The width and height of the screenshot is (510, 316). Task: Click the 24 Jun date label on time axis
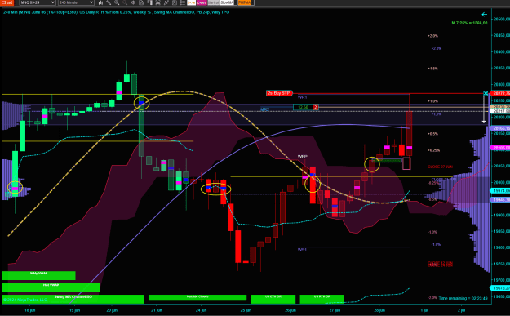click(201, 310)
